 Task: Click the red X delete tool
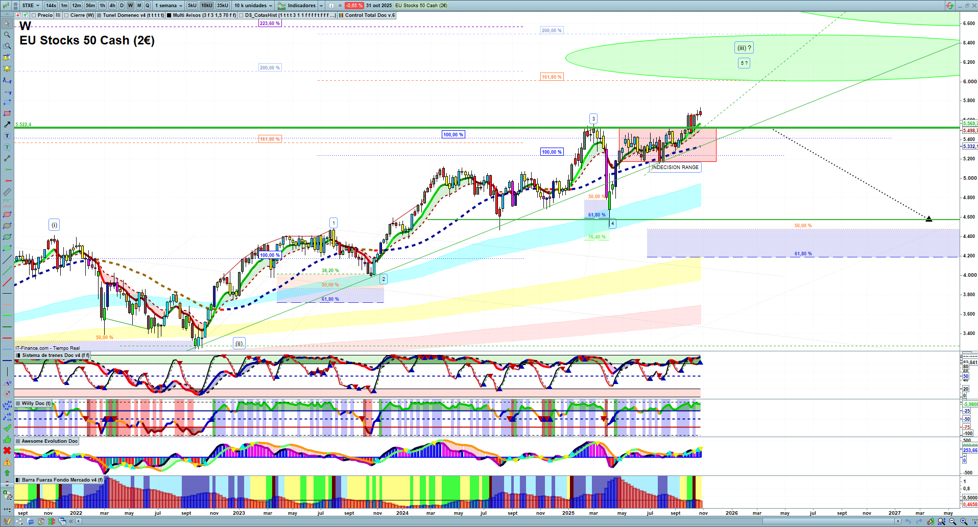[x=7, y=450]
